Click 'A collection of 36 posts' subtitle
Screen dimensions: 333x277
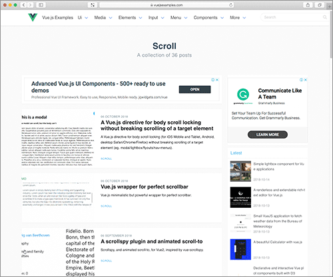165,55
